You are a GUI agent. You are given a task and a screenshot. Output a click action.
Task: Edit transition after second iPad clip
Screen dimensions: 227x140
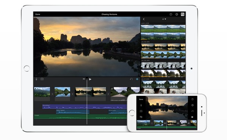(72, 94)
